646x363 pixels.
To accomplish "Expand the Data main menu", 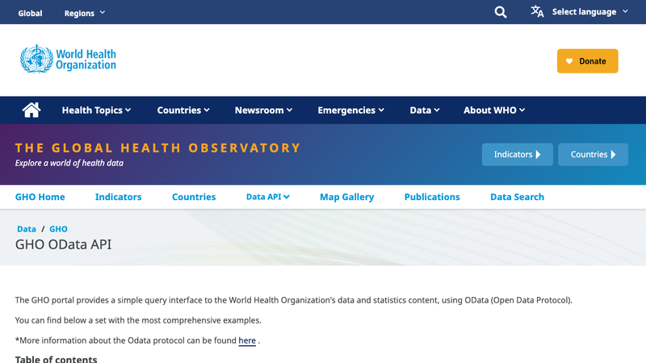I will pos(425,111).
